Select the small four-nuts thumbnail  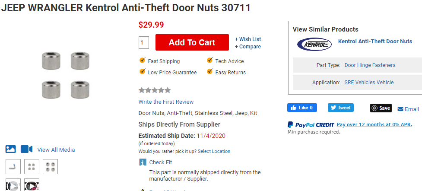(x=31, y=166)
